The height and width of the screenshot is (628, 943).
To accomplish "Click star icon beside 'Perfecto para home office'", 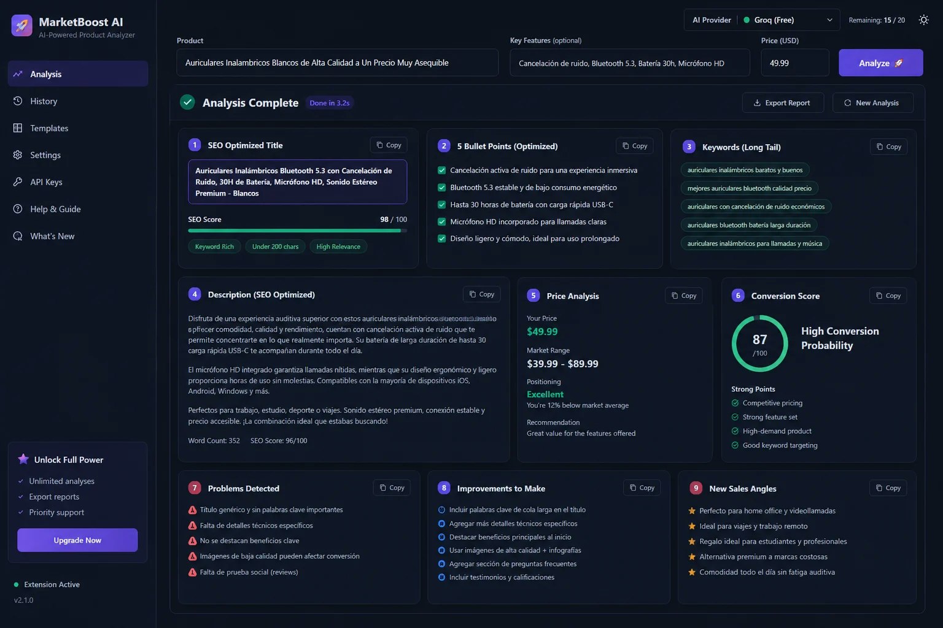I will click(692, 511).
